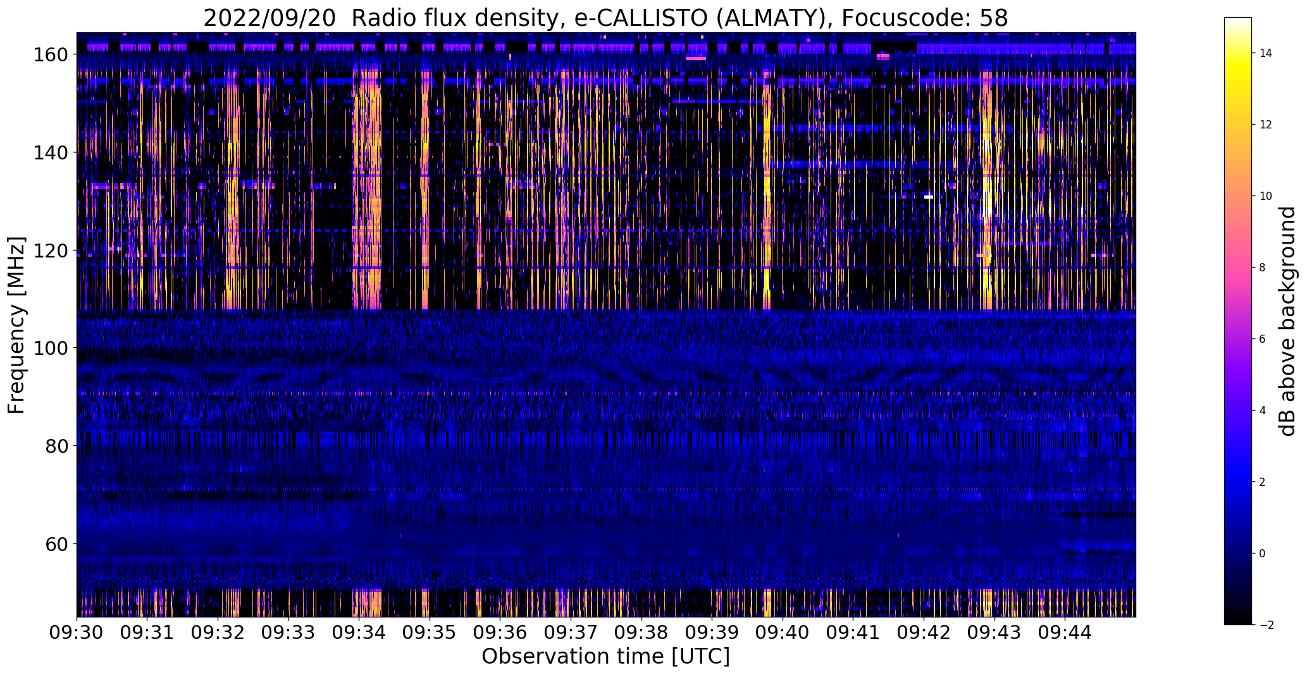Click the 60 frequency tick label

(58, 543)
